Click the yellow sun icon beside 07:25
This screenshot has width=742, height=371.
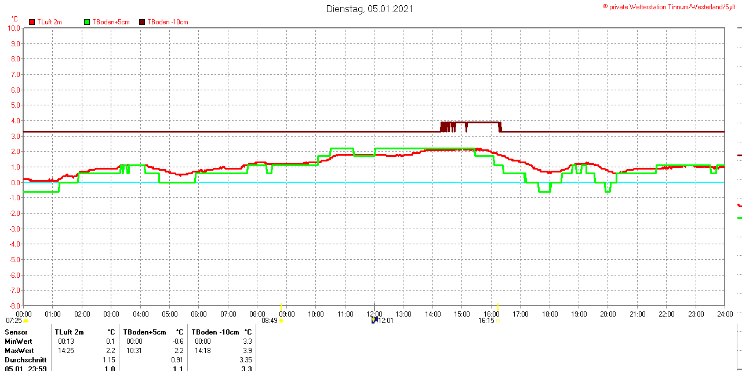(x=26, y=321)
